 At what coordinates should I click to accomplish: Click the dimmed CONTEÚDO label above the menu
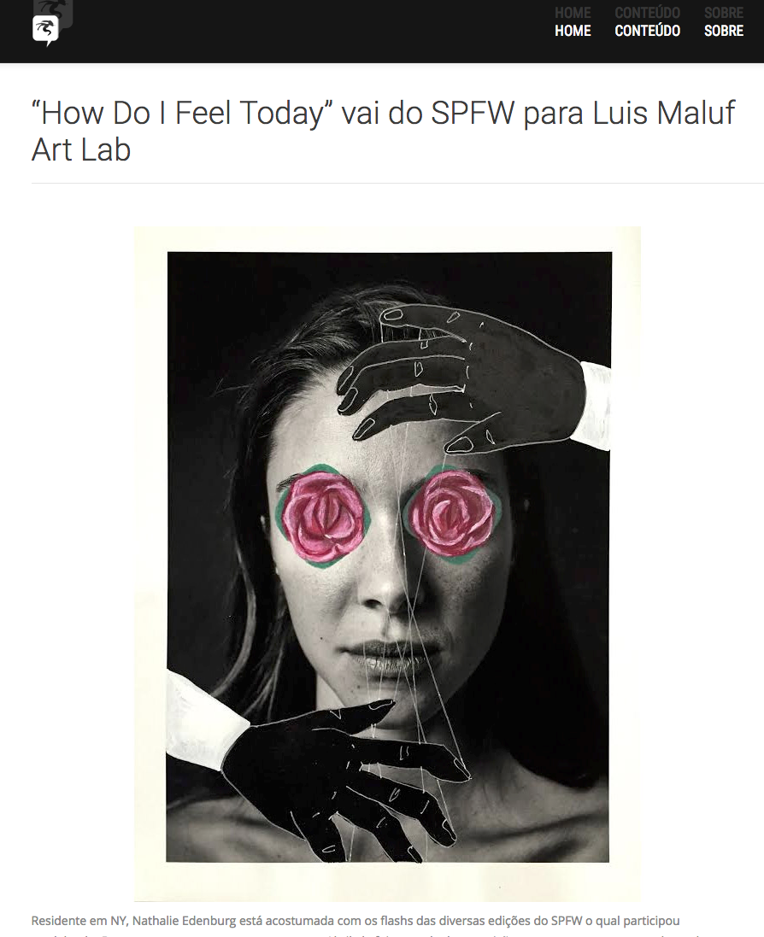648,13
